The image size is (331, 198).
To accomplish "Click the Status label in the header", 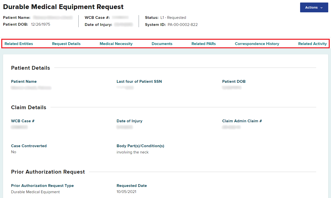I will click(152, 18).
